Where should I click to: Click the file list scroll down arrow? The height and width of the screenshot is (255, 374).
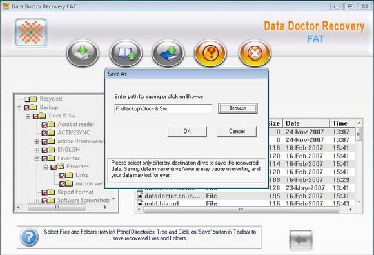(x=359, y=202)
